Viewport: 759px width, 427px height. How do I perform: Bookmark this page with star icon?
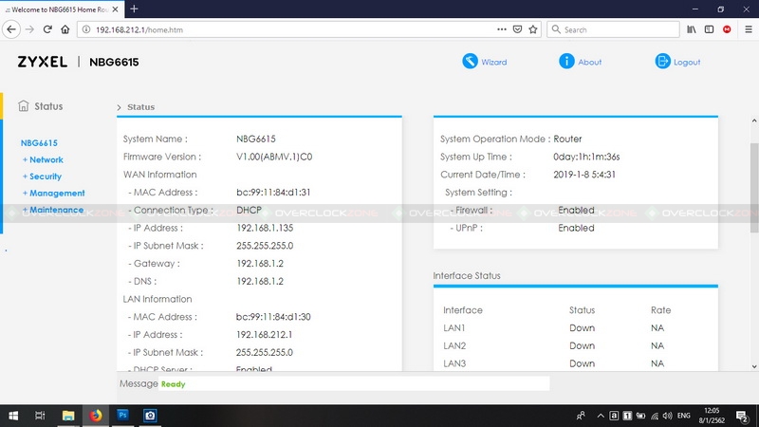[533, 29]
